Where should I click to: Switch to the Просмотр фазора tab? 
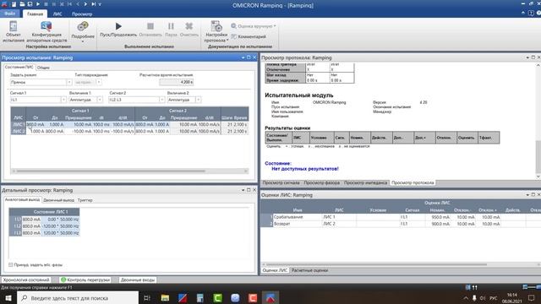coord(321,182)
